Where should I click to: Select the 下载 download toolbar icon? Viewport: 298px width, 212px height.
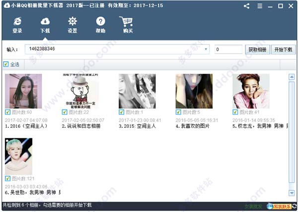(x=45, y=25)
